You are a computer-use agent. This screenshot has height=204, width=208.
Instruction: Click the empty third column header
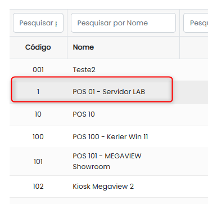point(194,47)
